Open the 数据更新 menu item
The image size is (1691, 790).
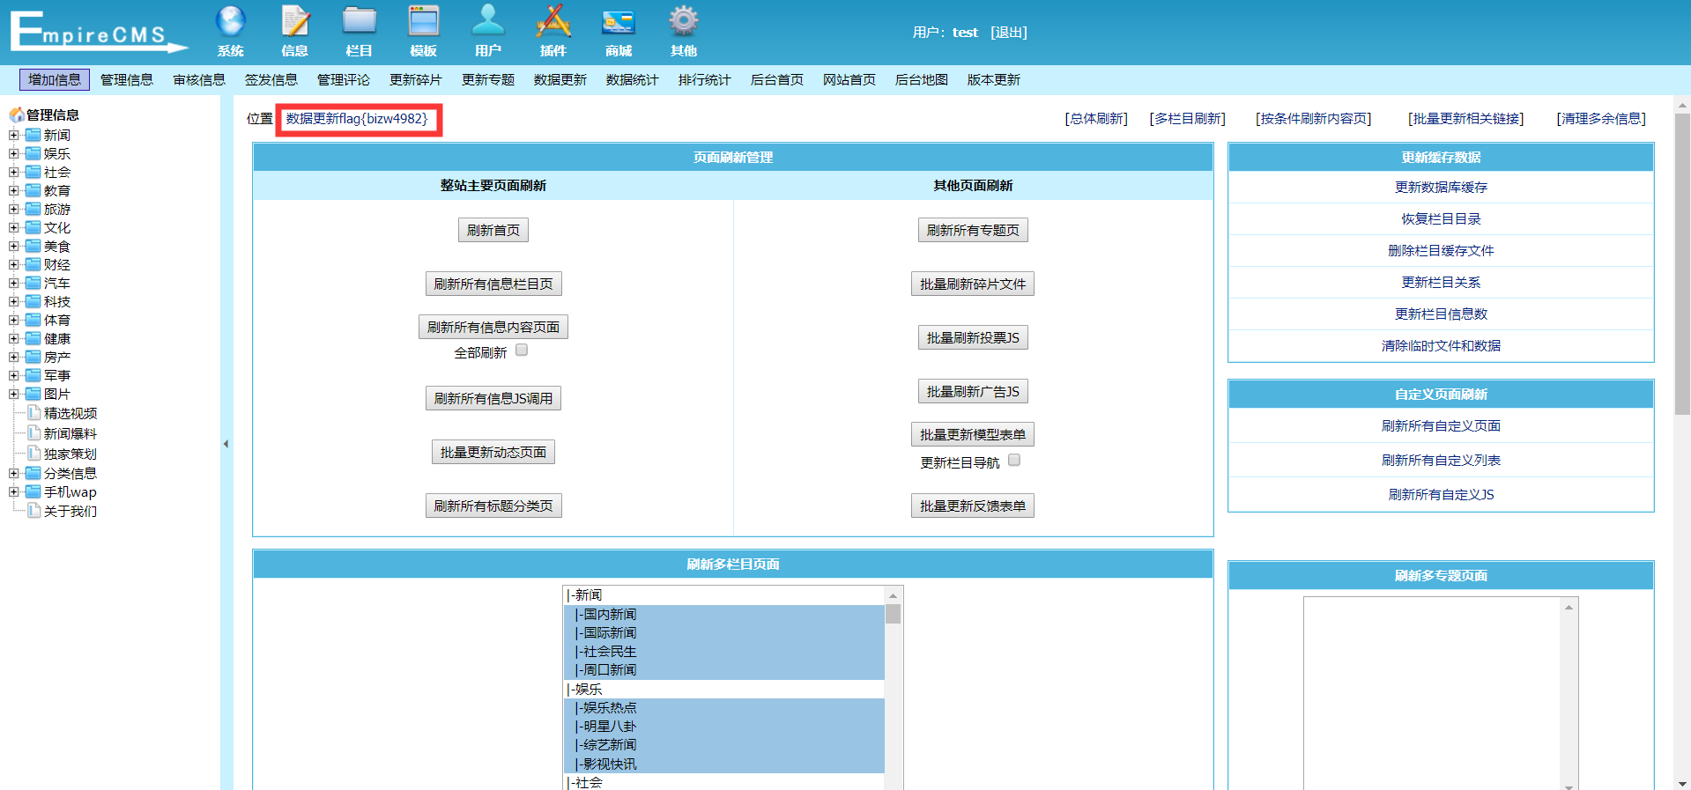point(560,79)
